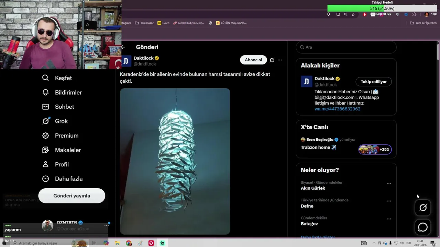
Task: Click the Ara search field
Action: click(x=346, y=47)
